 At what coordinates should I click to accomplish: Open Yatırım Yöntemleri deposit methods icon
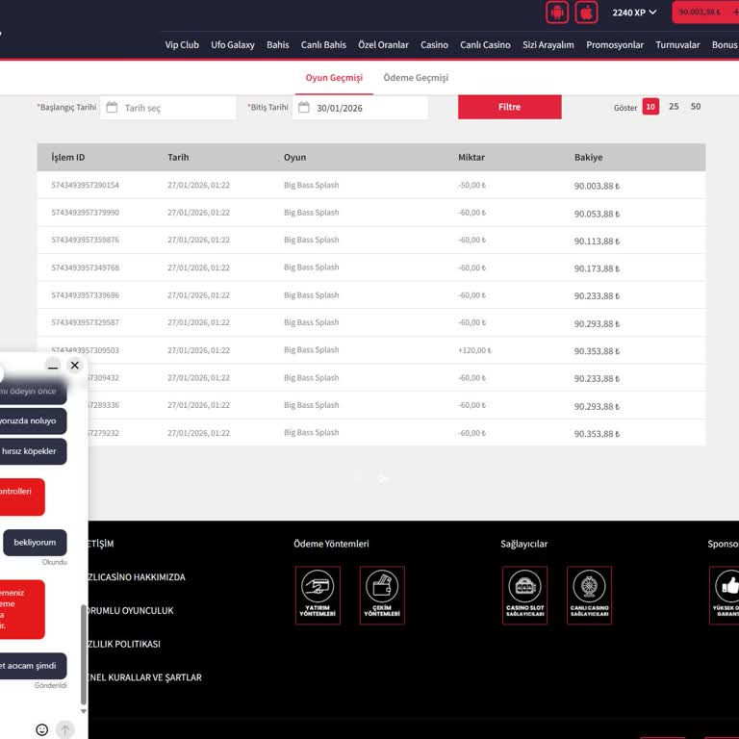(318, 595)
